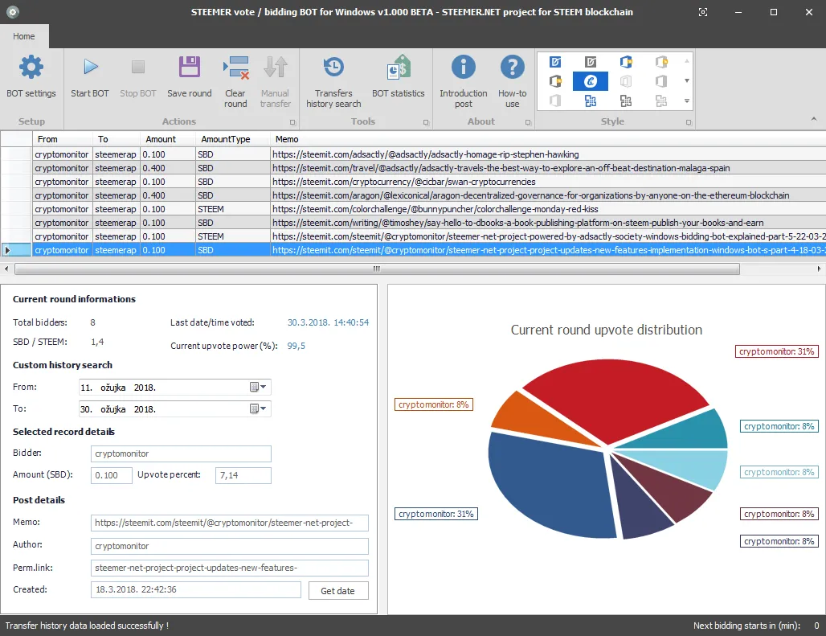Open the Introduction post info icon
The height and width of the screenshot is (636, 826).
pyautogui.click(x=464, y=67)
